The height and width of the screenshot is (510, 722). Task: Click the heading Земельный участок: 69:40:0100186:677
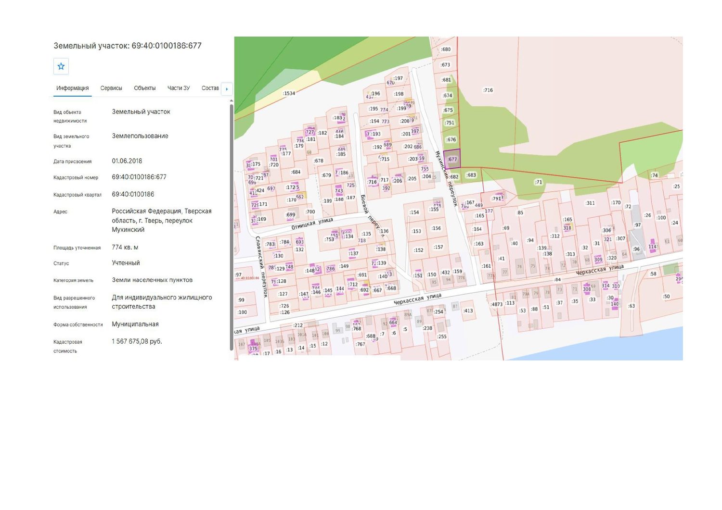click(128, 46)
